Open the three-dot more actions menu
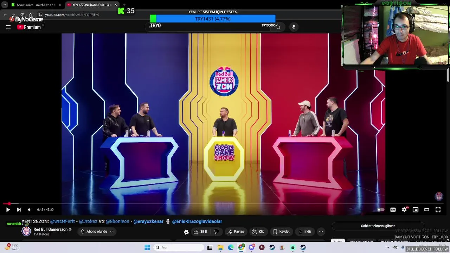The image size is (450, 253). point(321,232)
